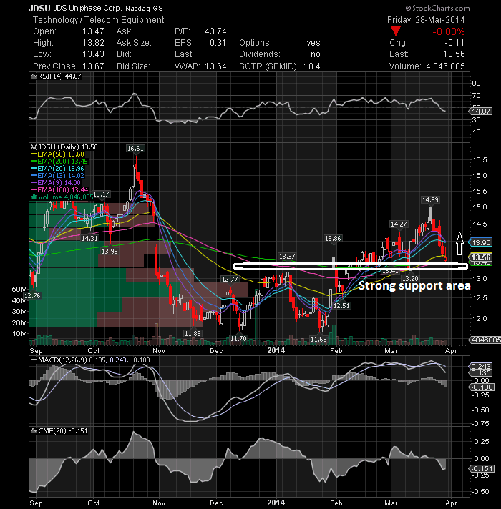Click the P/E value 43.74
This screenshot has height=509, width=501.
[x=215, y=31]
